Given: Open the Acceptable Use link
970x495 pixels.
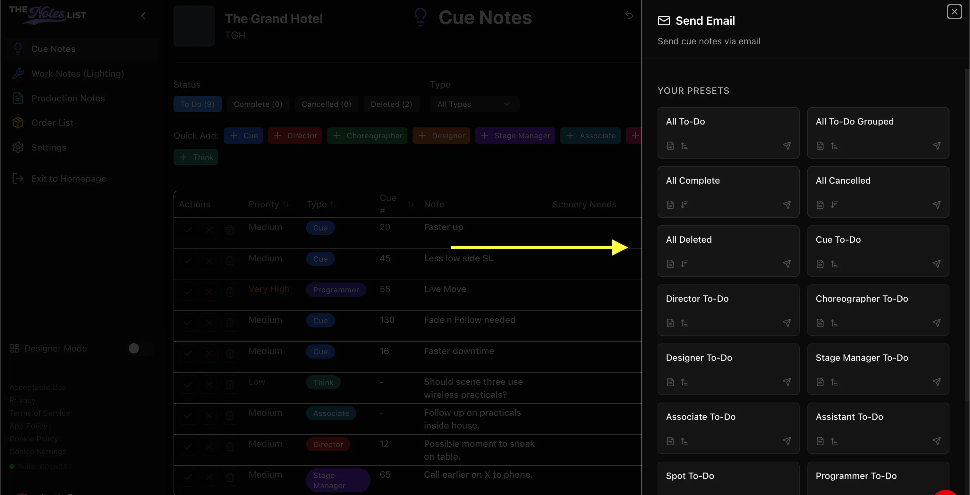Looking at the screenshot, I should click(38, 387).
